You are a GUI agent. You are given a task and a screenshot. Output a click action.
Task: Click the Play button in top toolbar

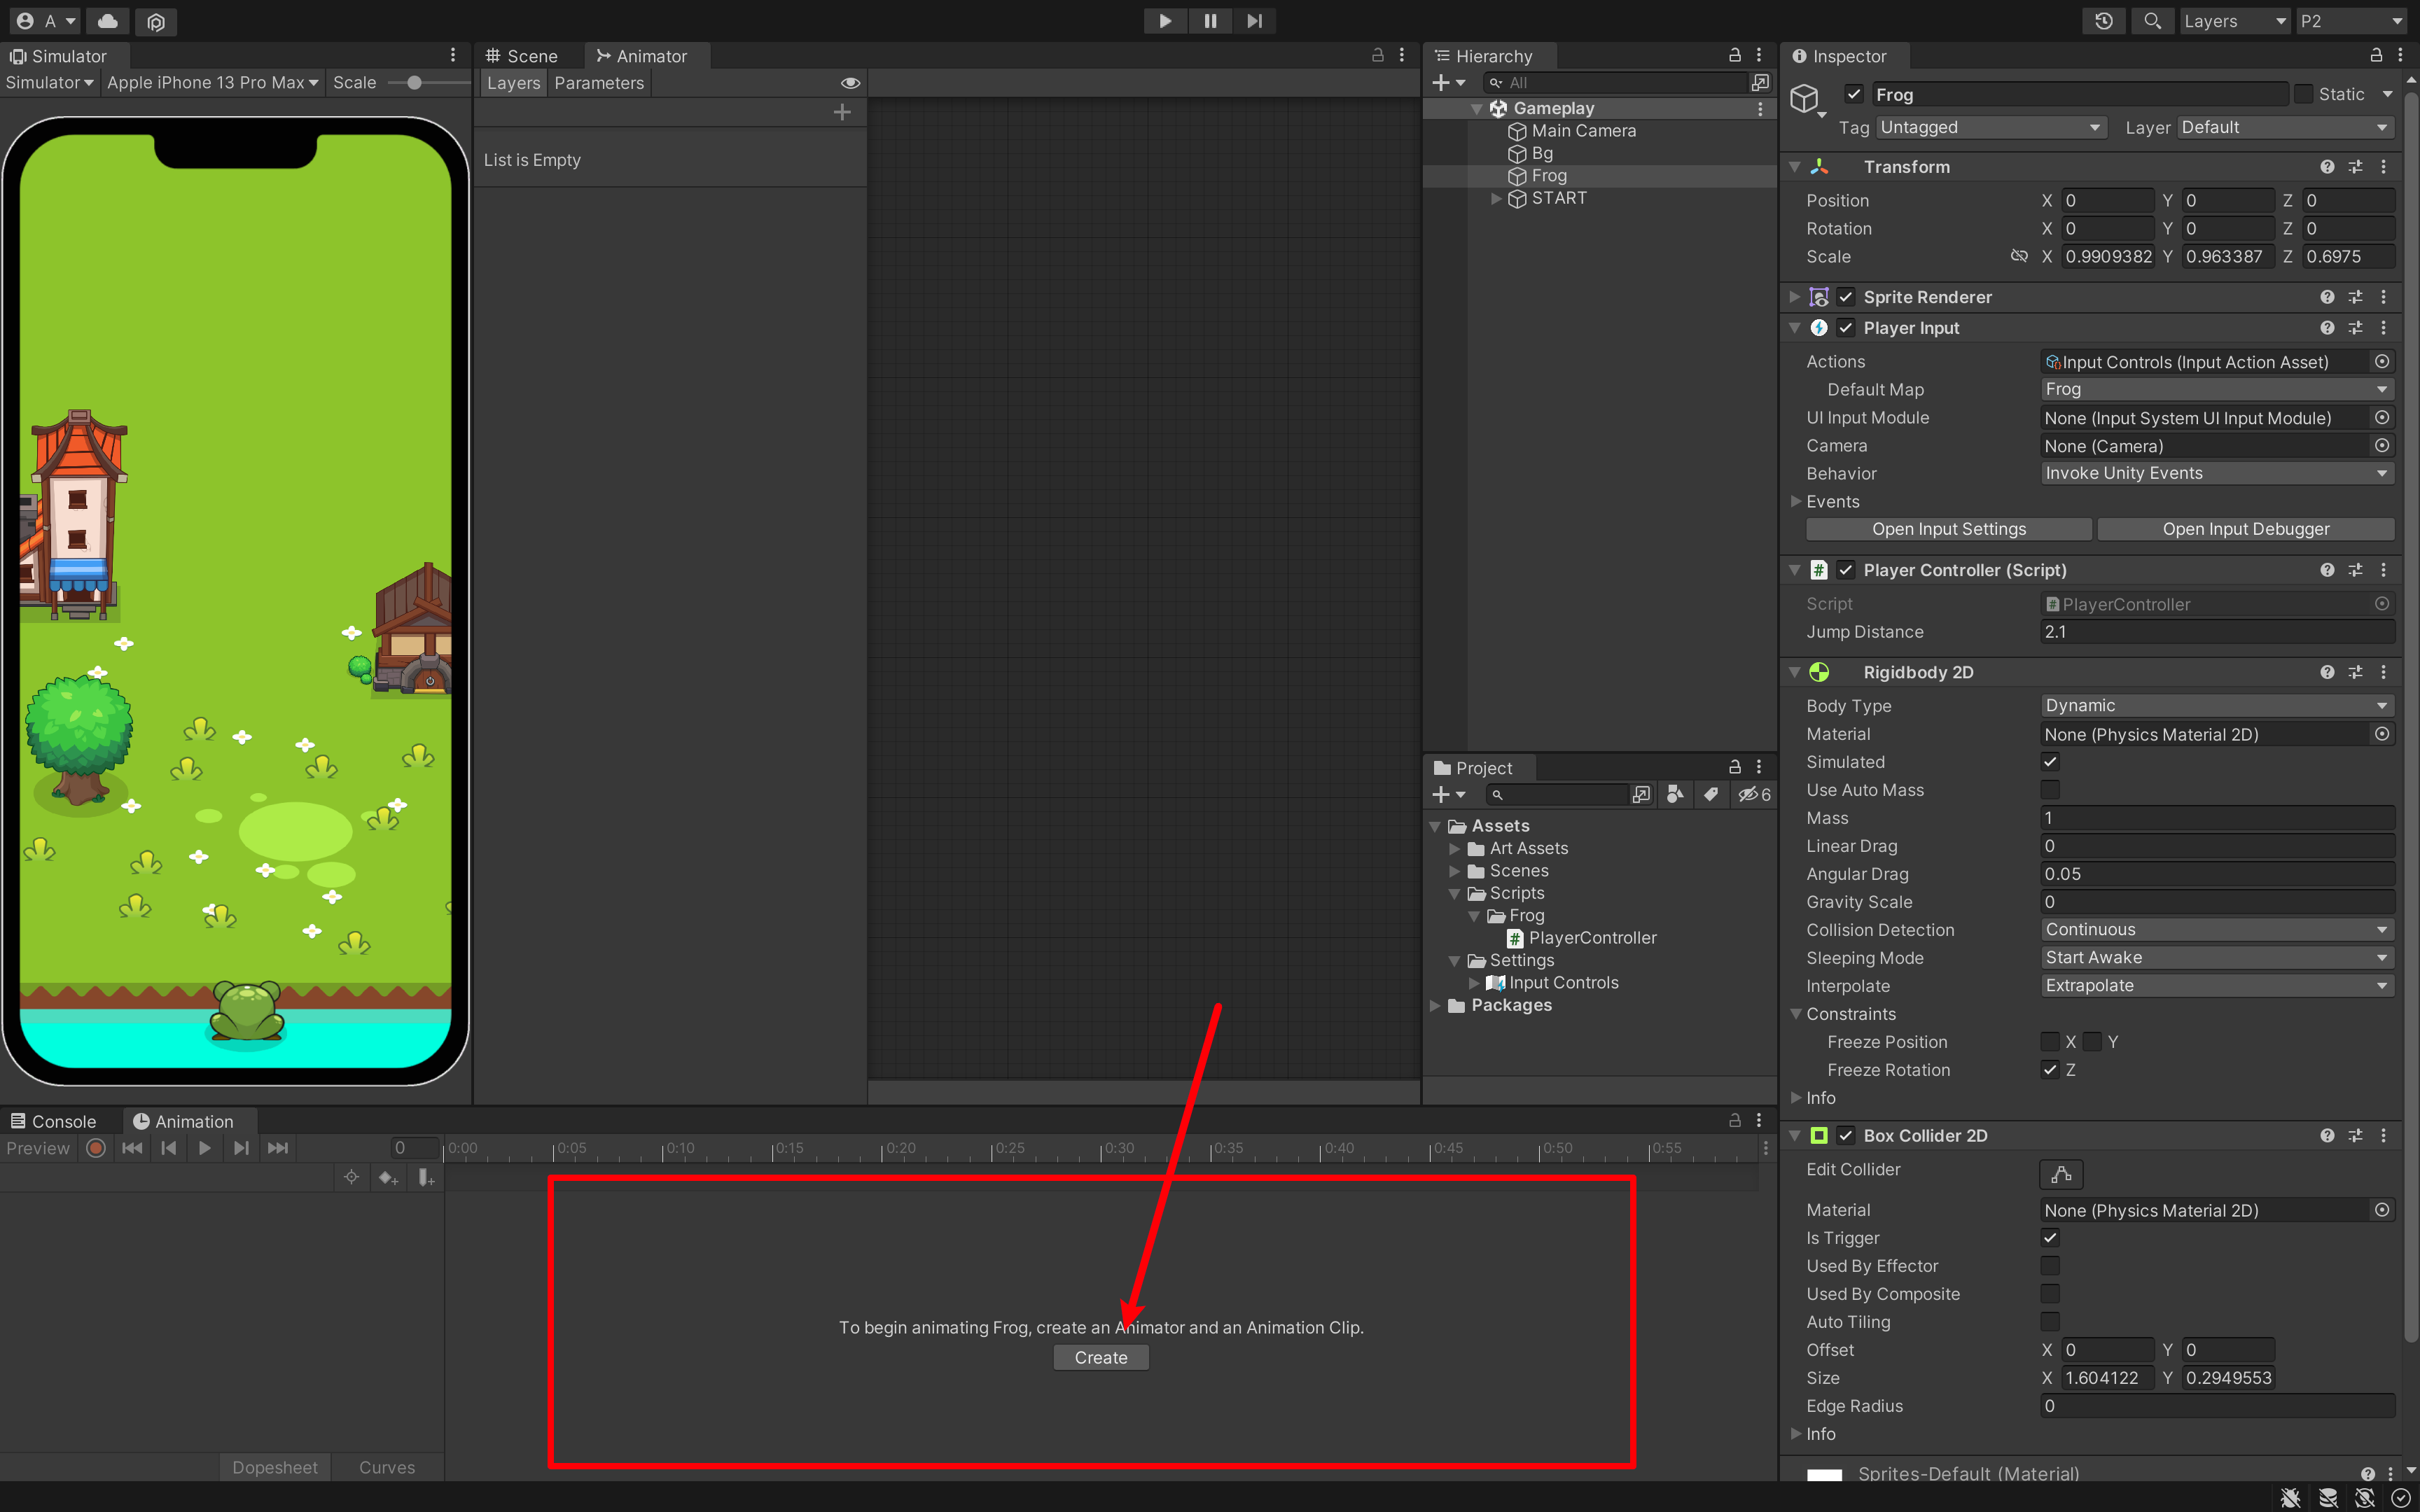point(1165,21)
